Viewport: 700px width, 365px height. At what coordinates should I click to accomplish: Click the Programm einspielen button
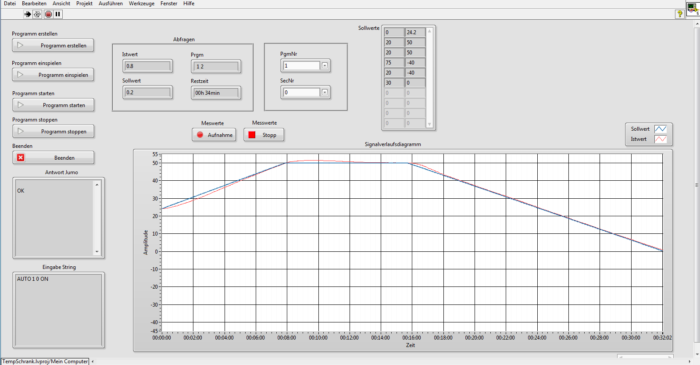[53, 75]
